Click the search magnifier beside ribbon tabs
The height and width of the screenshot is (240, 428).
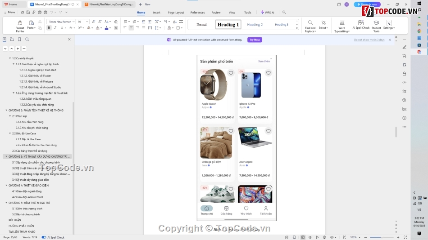(284, 12)
